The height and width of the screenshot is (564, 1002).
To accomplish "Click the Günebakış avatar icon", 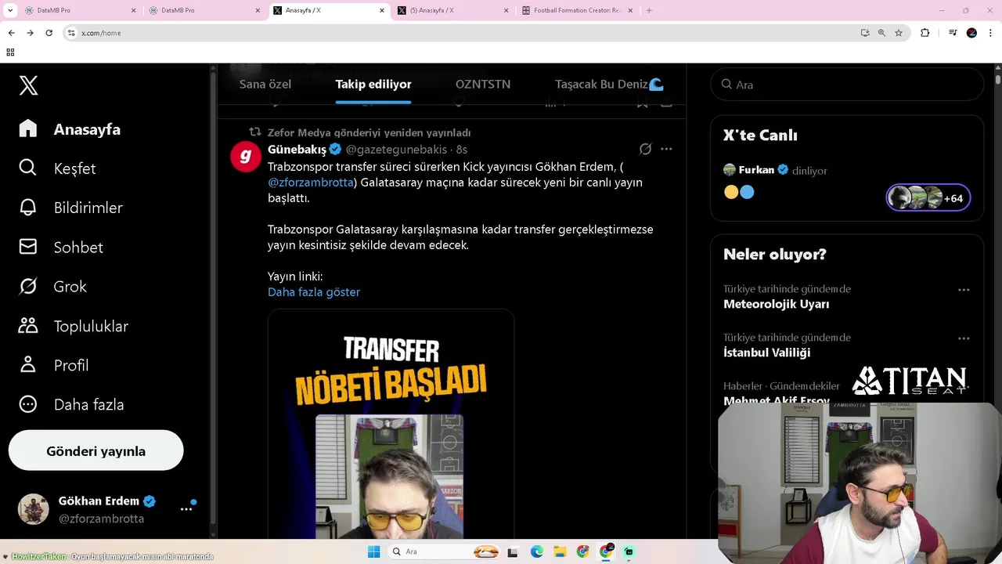I will (245, 156).
